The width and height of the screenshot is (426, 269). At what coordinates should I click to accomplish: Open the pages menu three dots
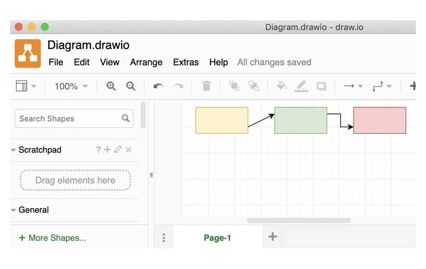click(163, 238)
